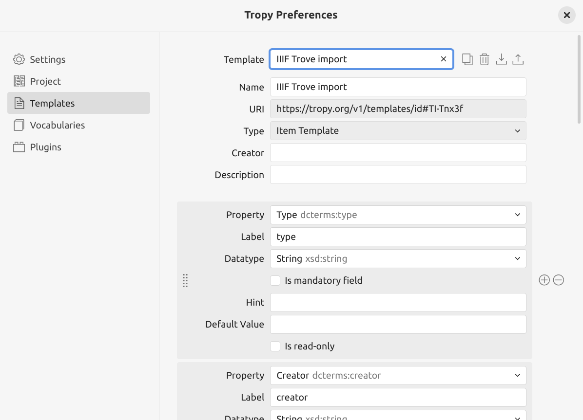Open the Datatype dropdown showing String xsd:string
583x420 pixels.
tap(398, 258)
